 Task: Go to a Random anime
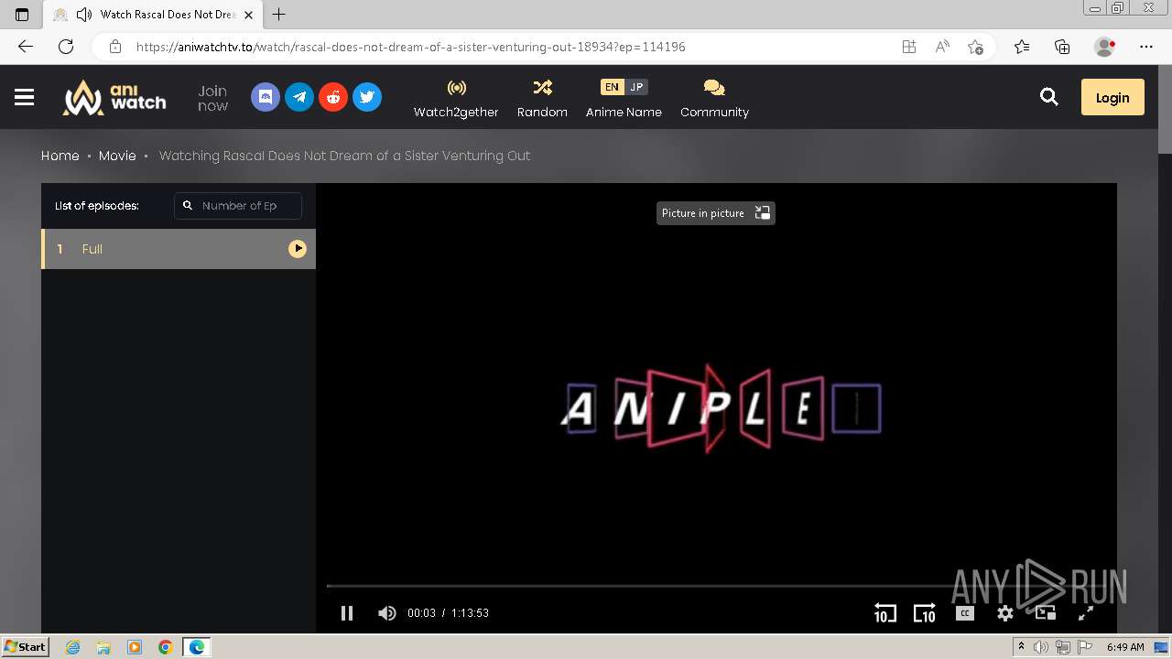(x=542, y=98)
